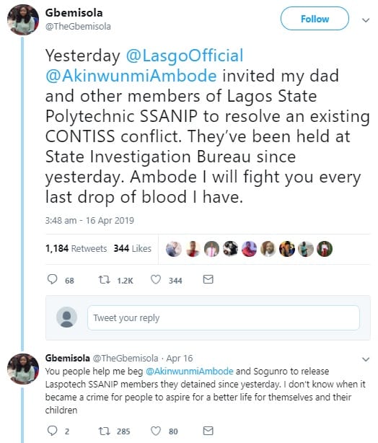This screenshot has width=378, height=443.
Task: Open the reply tweet's options chevron
Action: pos(366,359)
